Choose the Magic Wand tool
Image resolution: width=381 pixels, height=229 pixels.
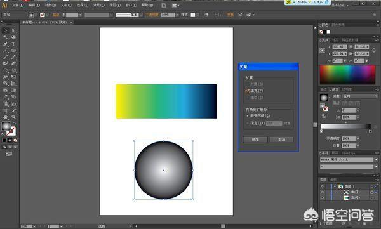click(x=5, y=37)
